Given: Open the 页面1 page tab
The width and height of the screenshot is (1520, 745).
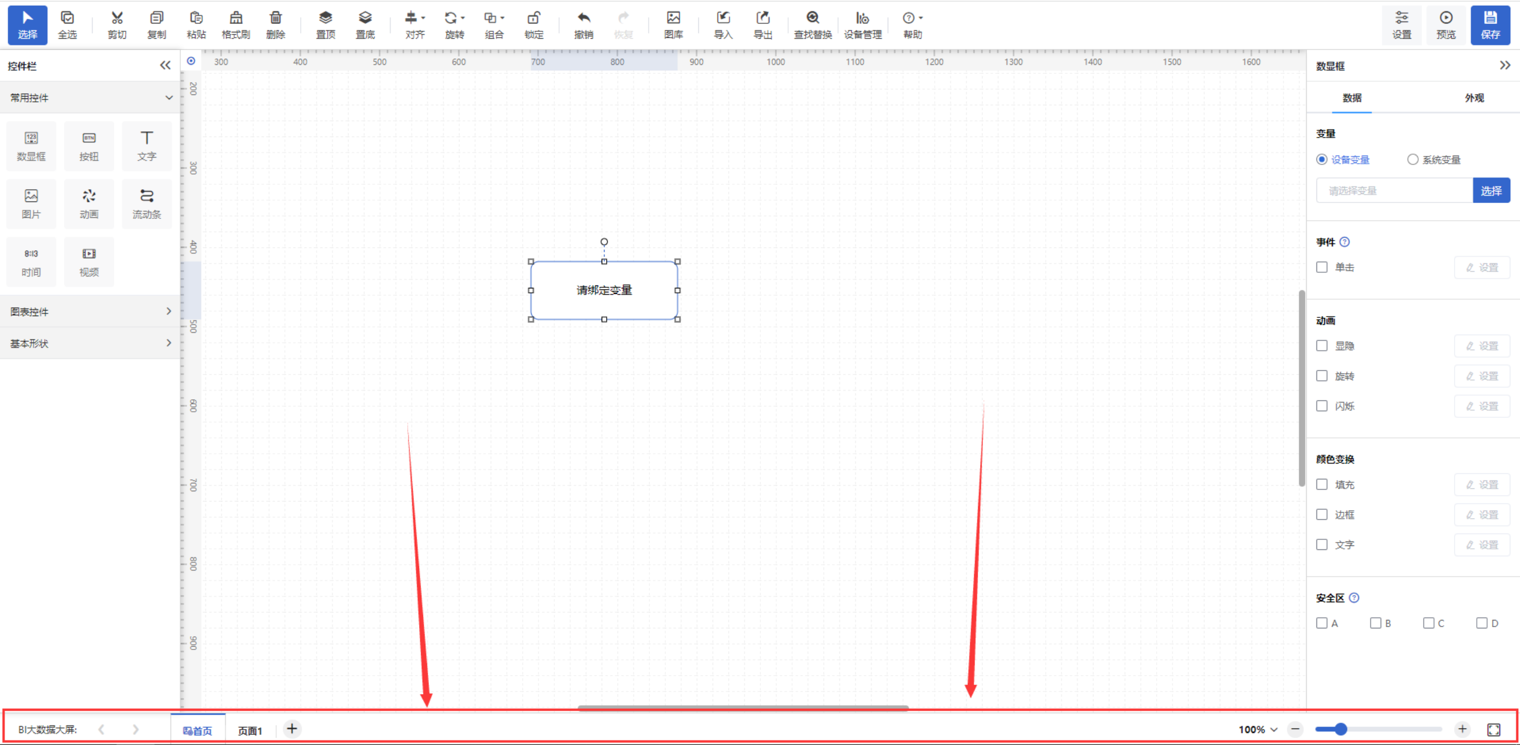Looking at the screenshot, I should (250, 730).
